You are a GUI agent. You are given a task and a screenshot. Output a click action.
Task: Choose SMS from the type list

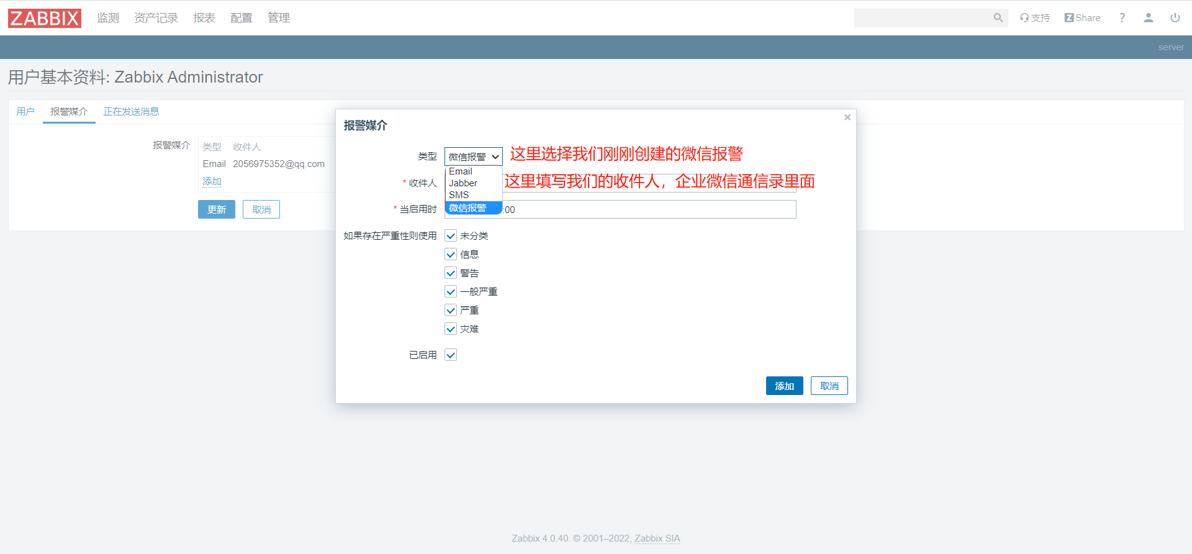click(x=473, y=195)
